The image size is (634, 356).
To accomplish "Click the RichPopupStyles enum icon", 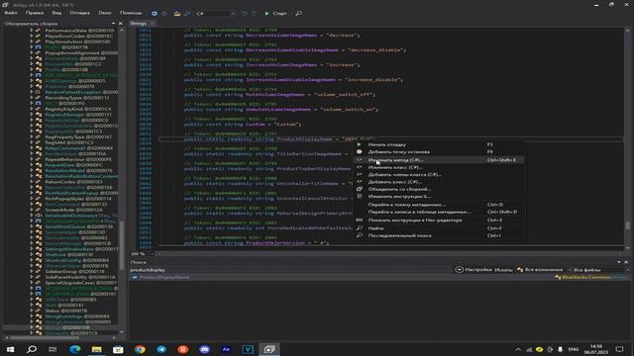I will coord(39,199).
